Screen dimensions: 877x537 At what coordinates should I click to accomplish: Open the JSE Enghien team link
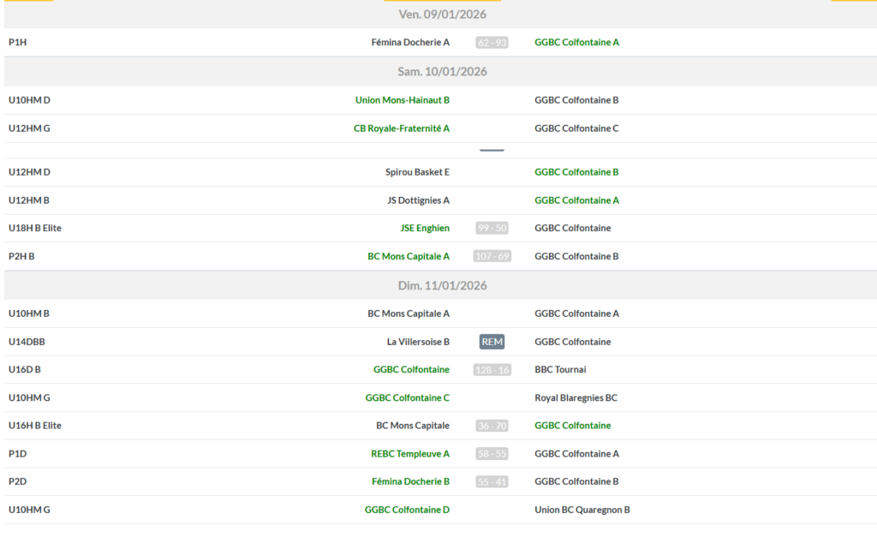pos(425,228)
